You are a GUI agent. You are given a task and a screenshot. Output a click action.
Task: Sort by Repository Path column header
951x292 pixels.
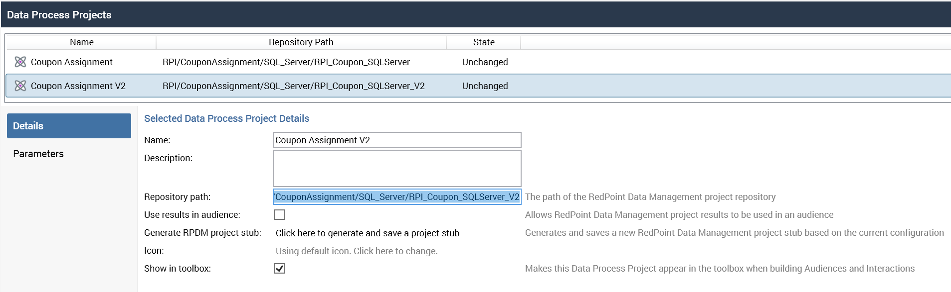[301, 42]
